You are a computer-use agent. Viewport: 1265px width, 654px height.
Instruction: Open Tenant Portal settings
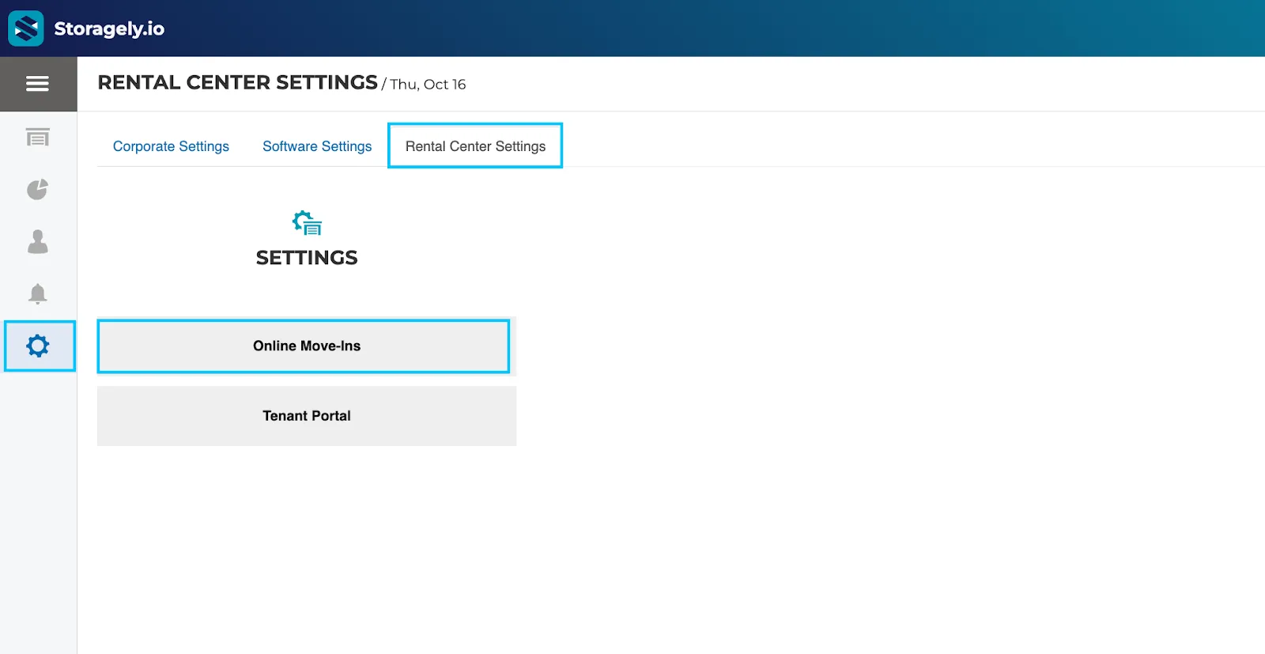tap(307, 416)
